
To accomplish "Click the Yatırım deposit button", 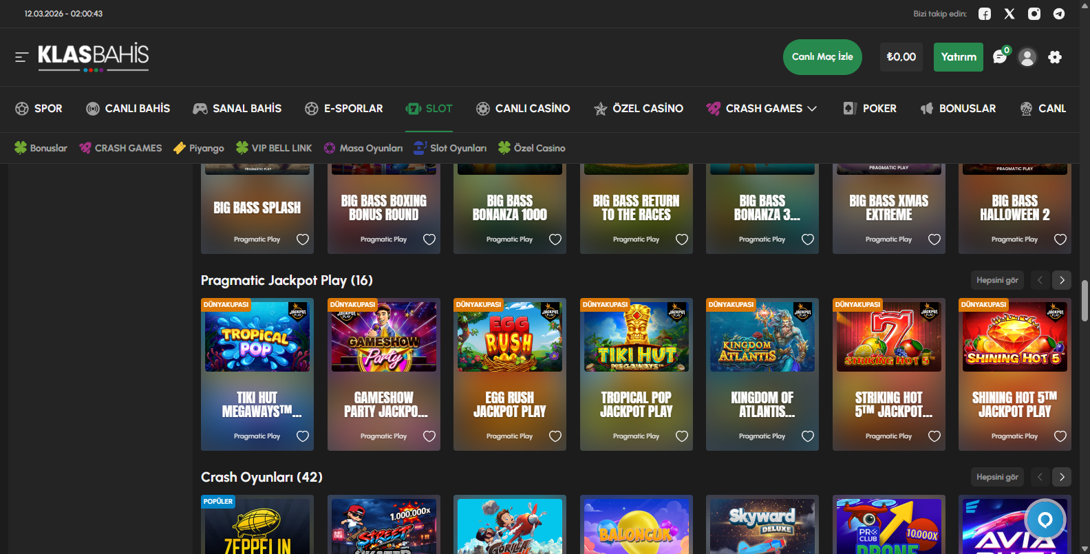I will click(x=959, y=57).
